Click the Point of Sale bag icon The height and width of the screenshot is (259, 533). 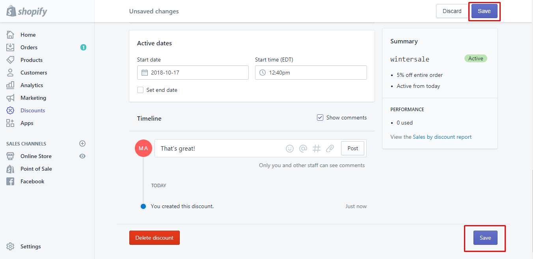point(11,169)
